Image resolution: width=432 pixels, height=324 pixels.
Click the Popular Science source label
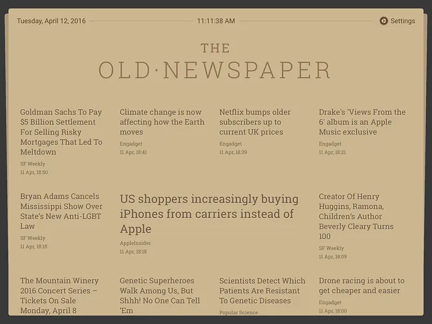coord(239,312)
